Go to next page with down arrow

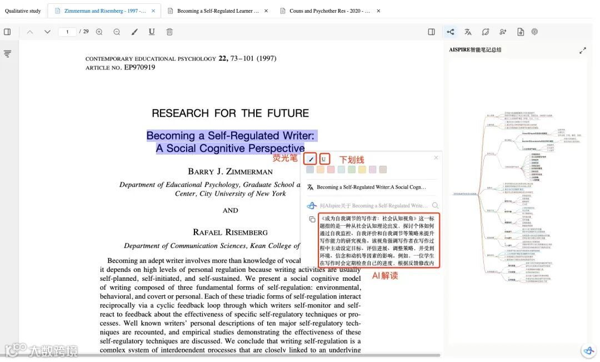coord(47,32)
